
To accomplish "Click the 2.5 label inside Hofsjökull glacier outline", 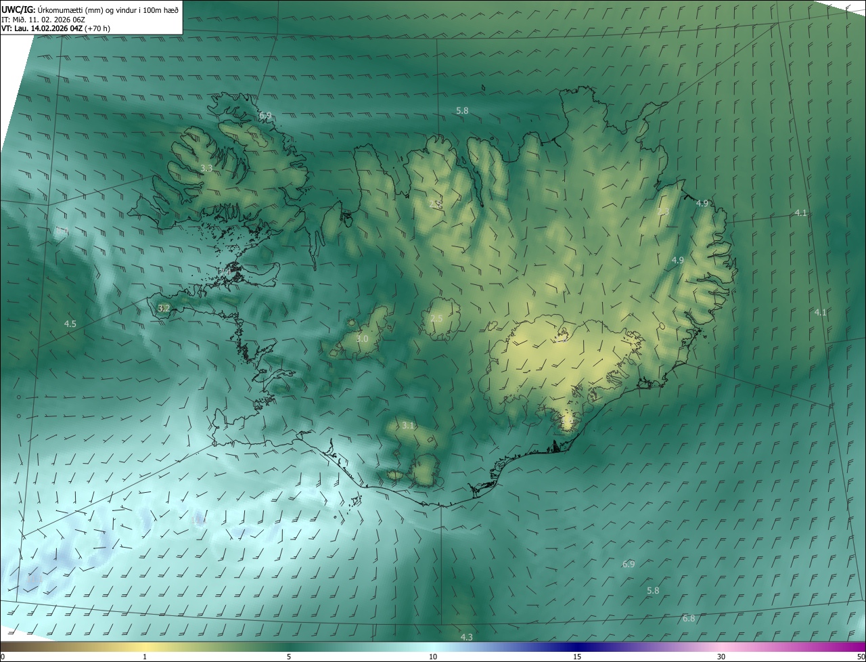I will pyautogui.click(x=436, y=319).
